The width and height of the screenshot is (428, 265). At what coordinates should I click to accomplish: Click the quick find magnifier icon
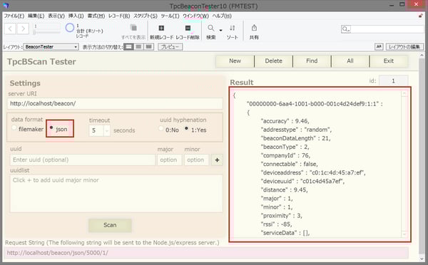345,29
